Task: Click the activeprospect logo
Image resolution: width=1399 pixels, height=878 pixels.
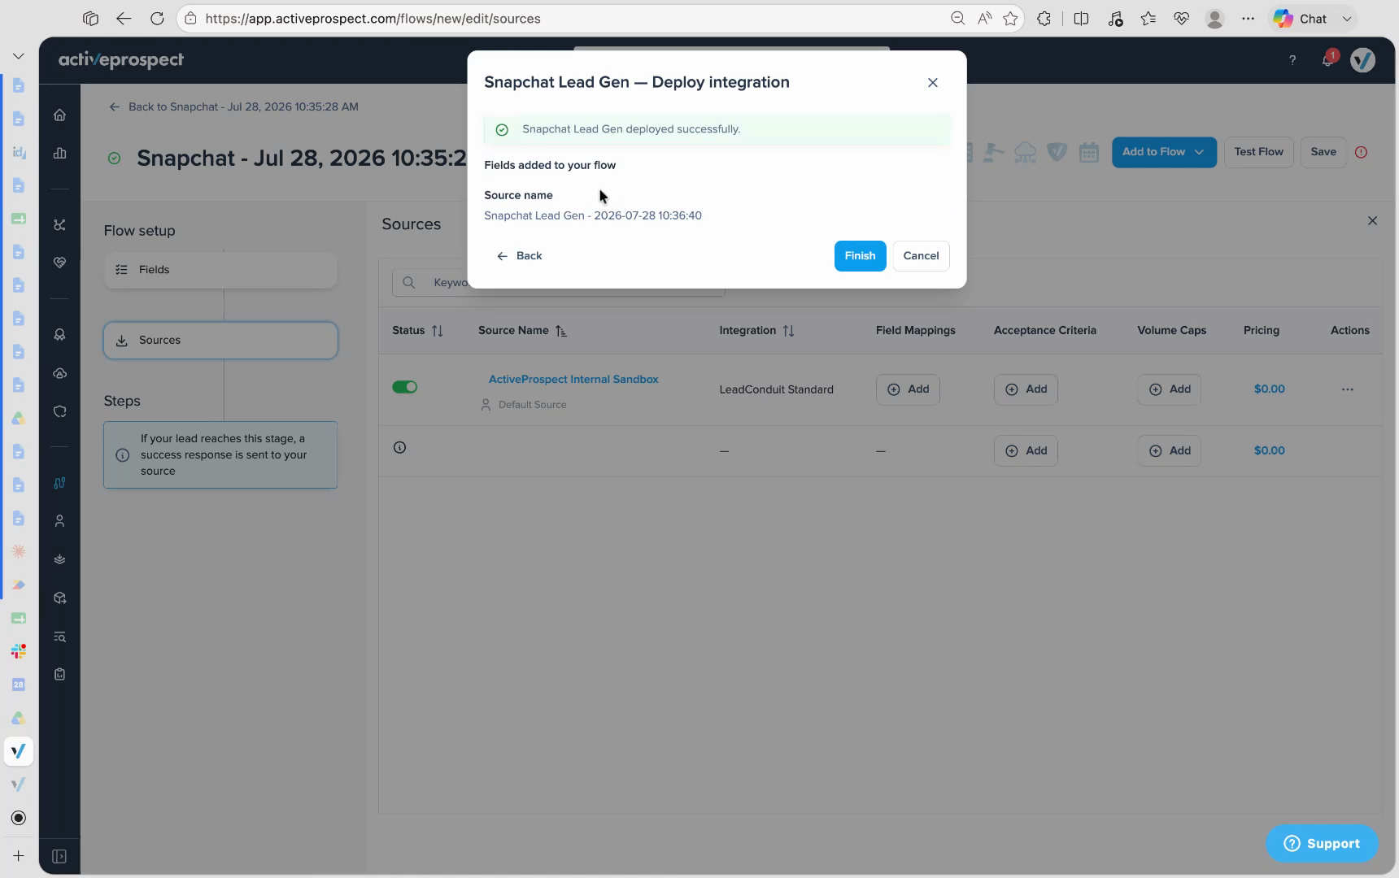Action: 121,60
